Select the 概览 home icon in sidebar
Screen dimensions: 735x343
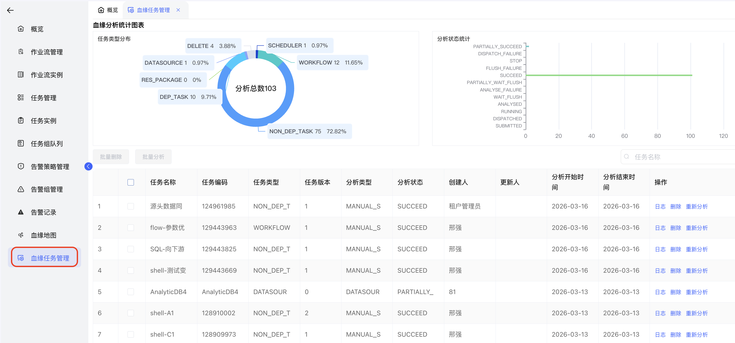pos(21,29)
